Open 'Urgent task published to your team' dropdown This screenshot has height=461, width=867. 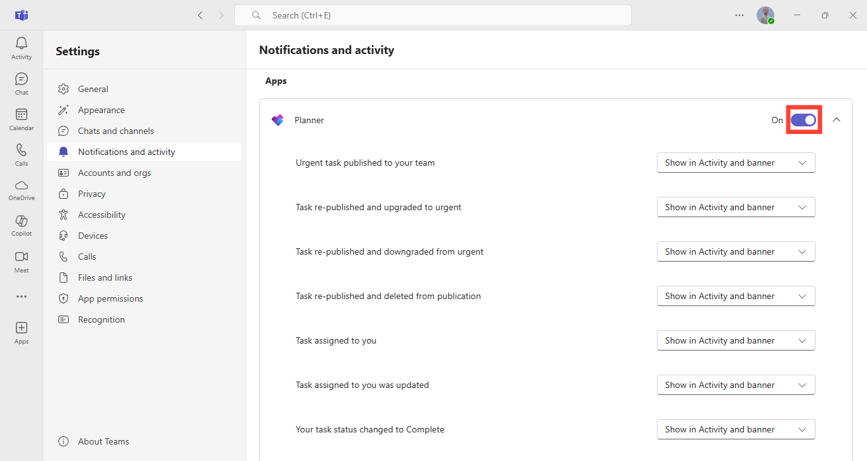coord(736,163)
